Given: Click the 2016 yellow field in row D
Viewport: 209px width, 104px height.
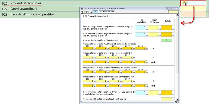Looking at the screenshot, I should 115,81.
